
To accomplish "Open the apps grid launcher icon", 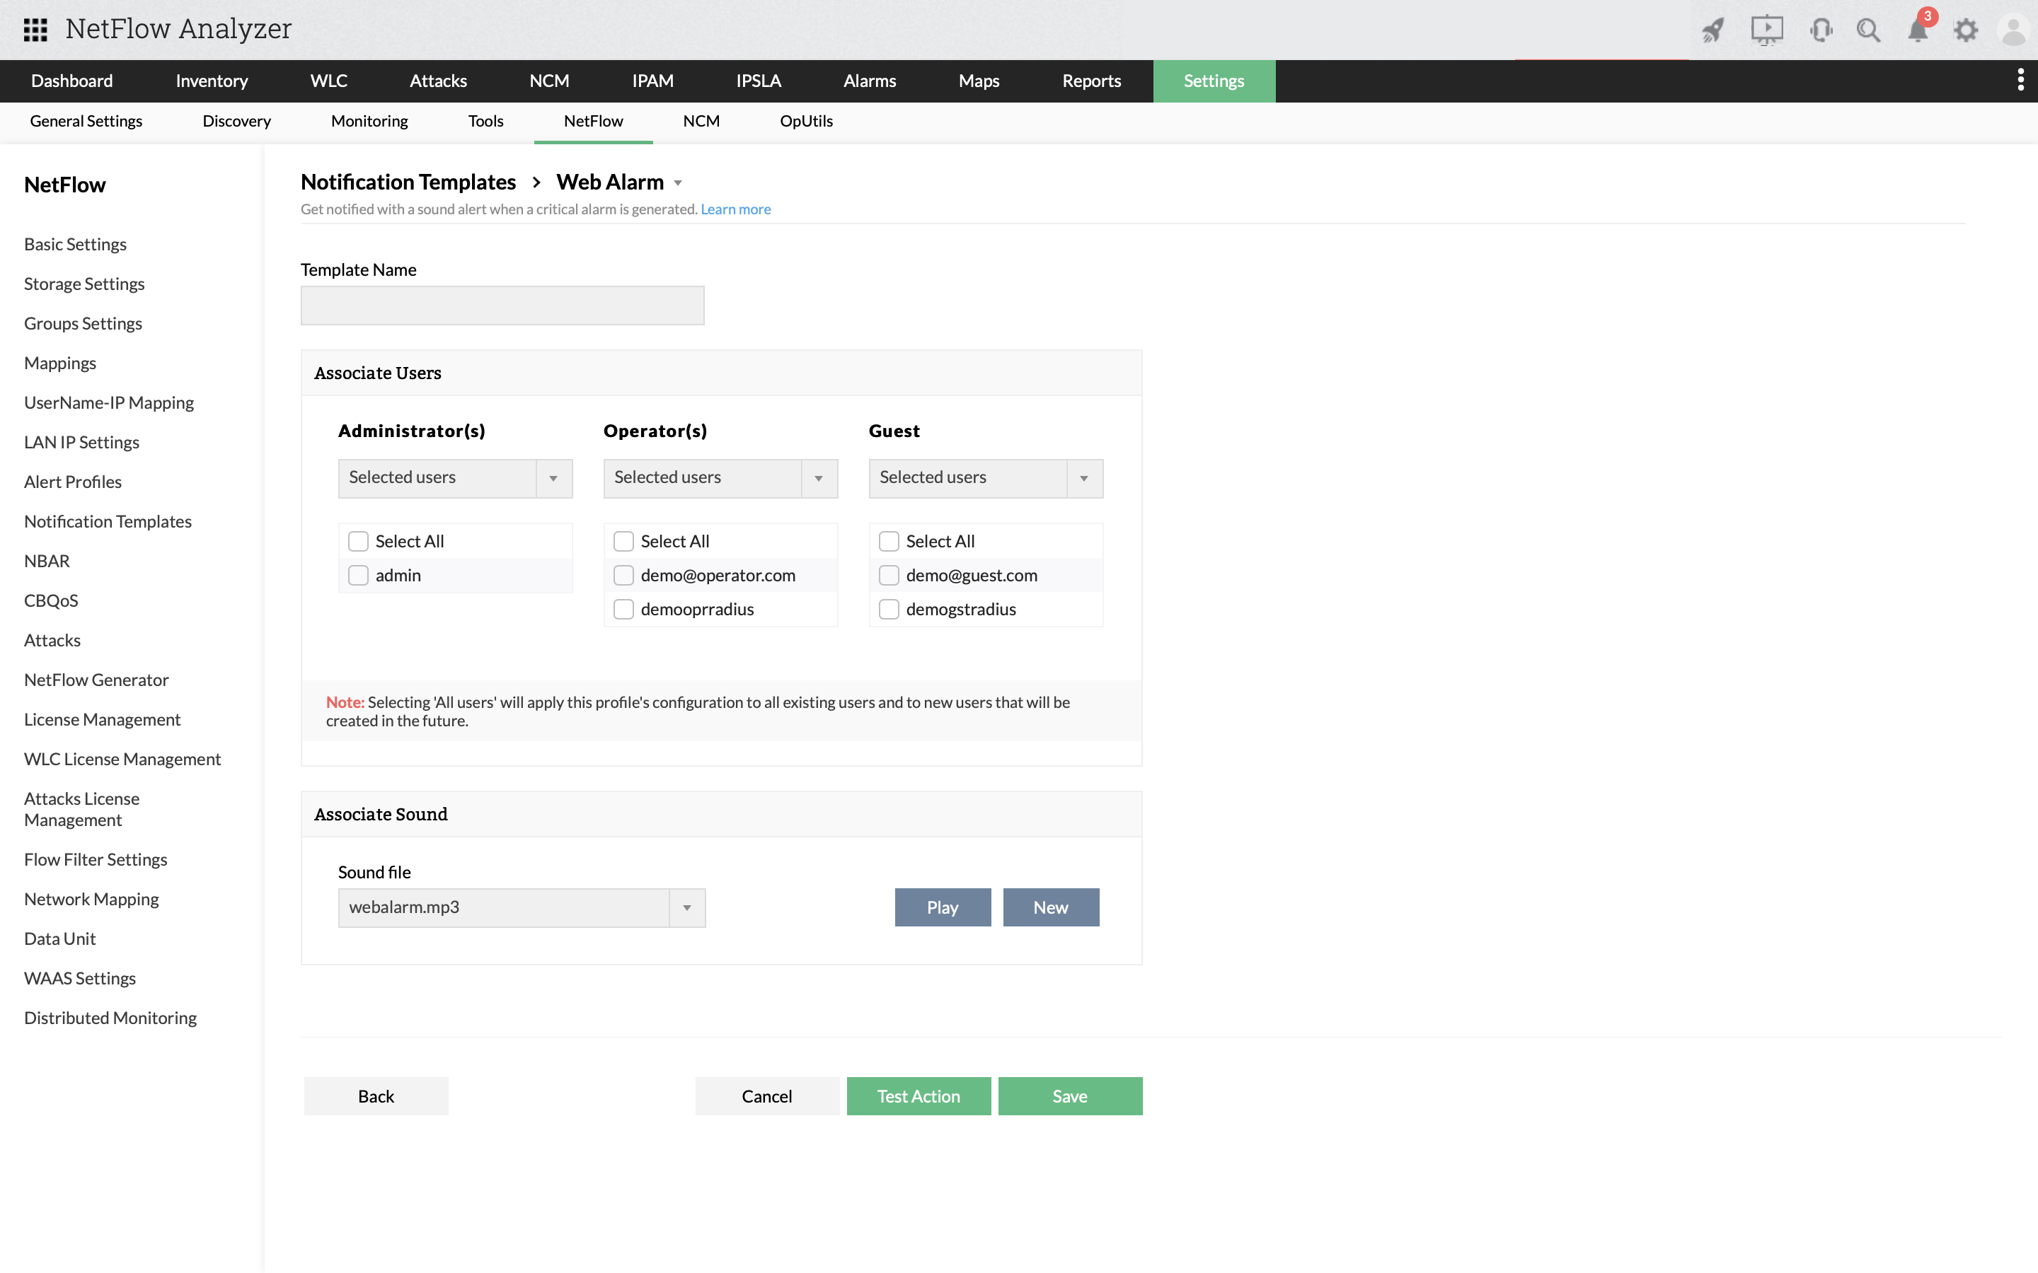I will [x=35, y=30].
